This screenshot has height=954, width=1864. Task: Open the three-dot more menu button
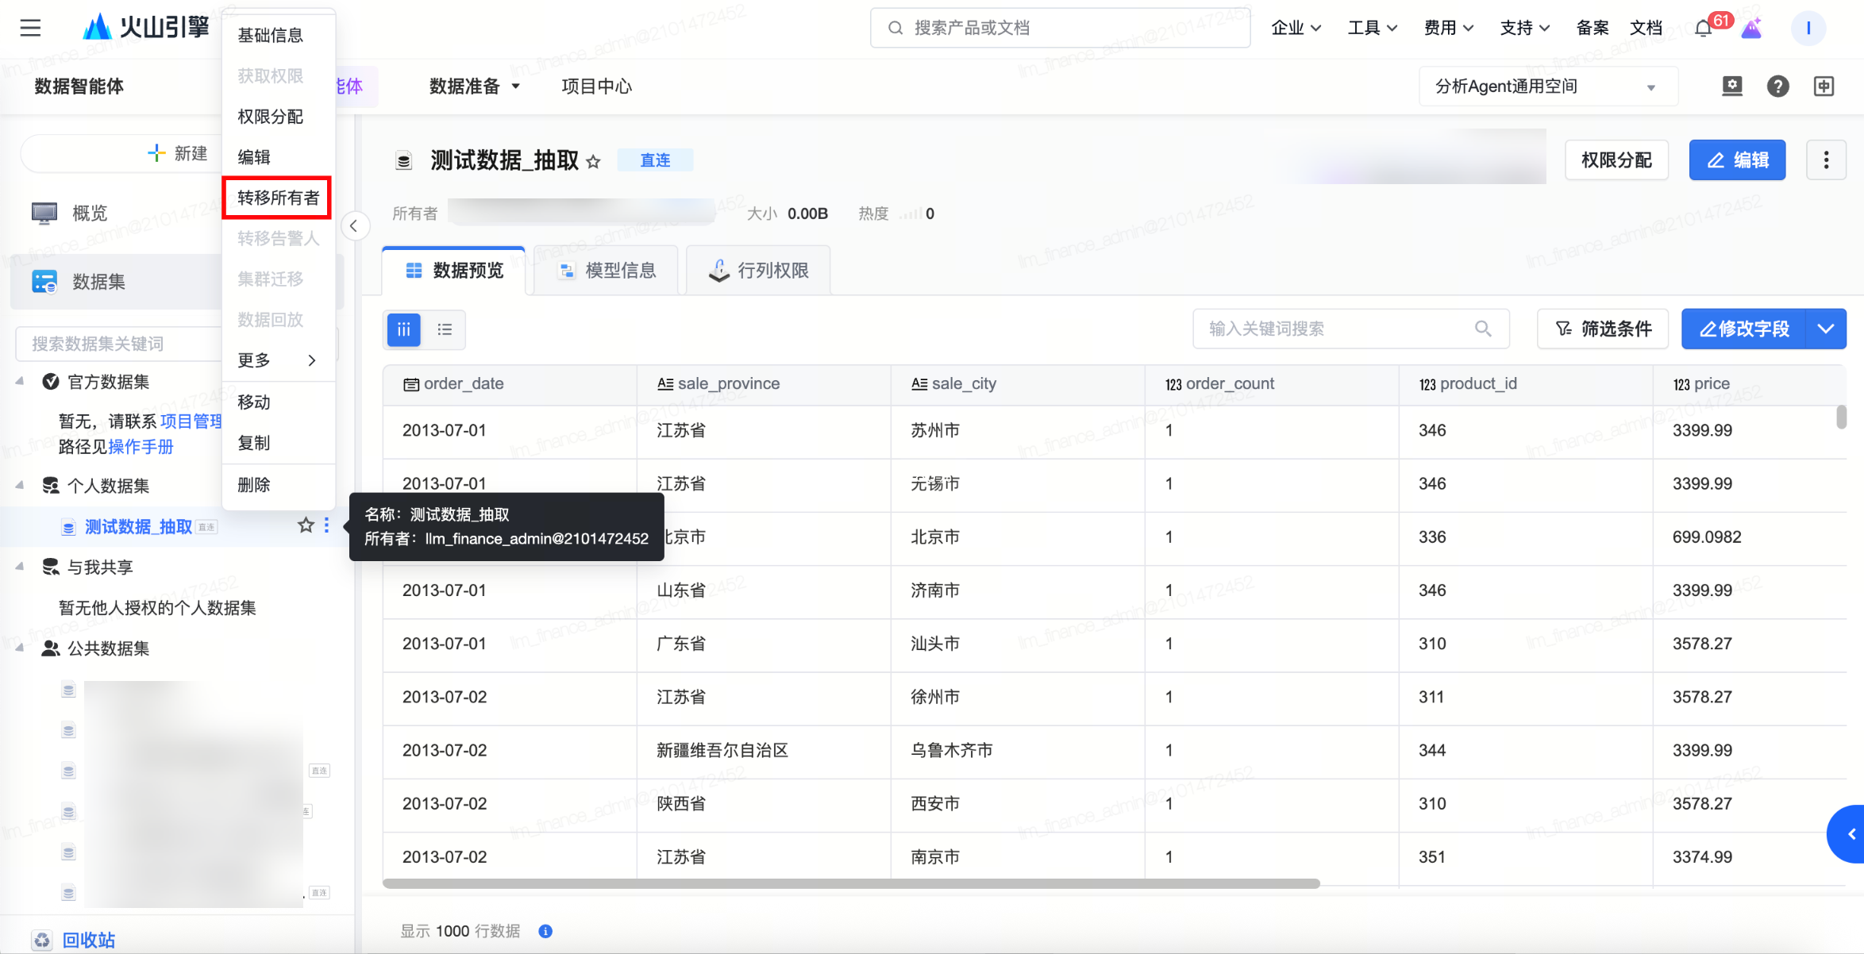(1826, 160)
